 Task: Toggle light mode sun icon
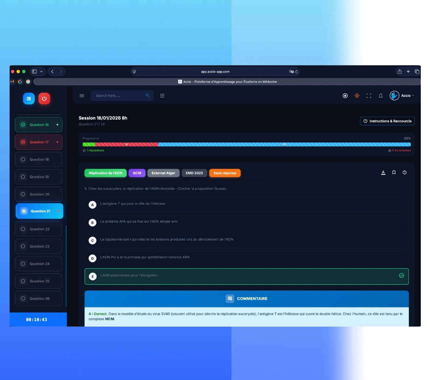coord(357,96)
